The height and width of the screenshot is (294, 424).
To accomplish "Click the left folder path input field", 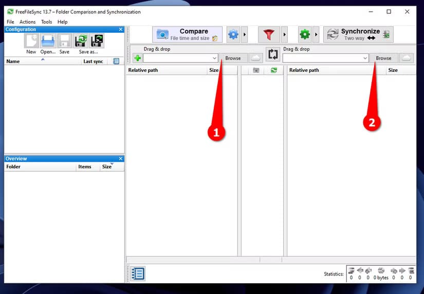I will pos(177,58).
